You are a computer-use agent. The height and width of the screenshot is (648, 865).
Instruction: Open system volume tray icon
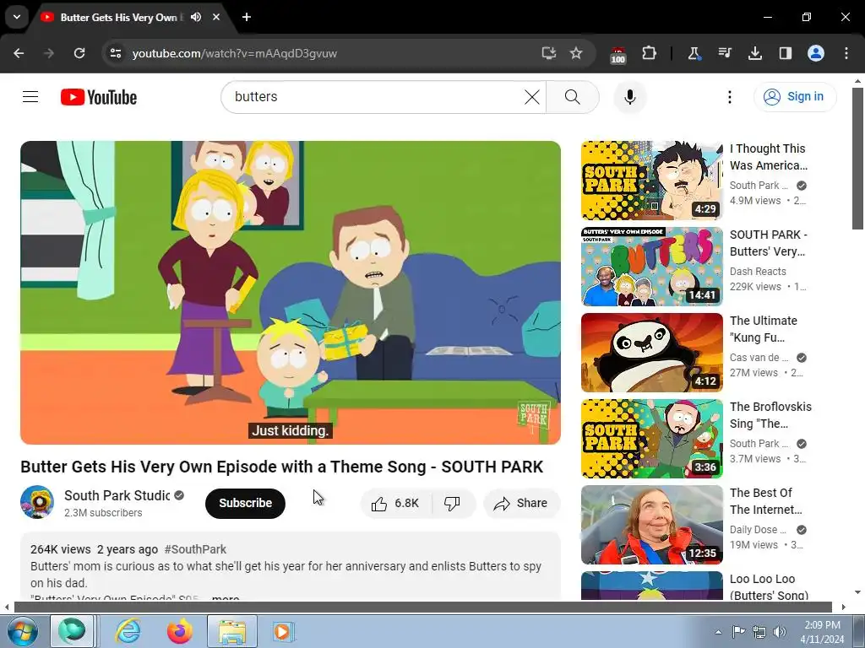(780, 632)
